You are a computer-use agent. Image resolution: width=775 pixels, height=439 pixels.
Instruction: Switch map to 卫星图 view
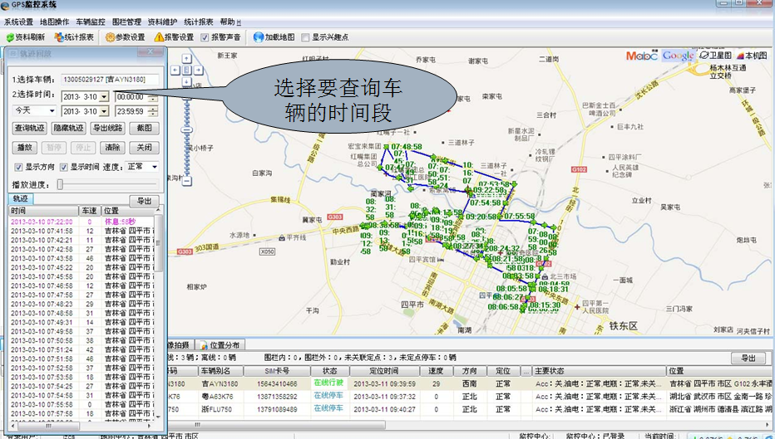pos(716,56)
